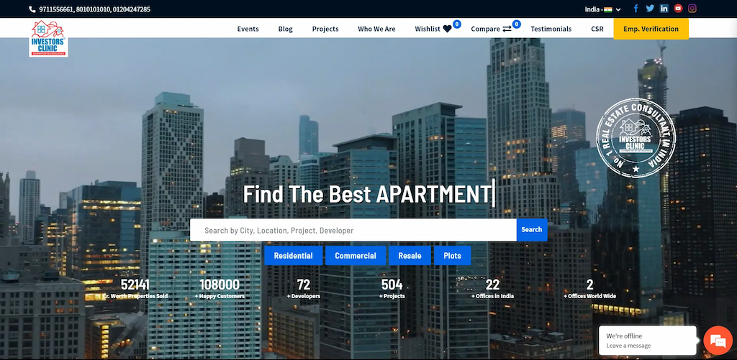The width and height of the screenshot is (737, 360).
Task: Click the Compare arrows icon
Action: [x=507, y=29]
